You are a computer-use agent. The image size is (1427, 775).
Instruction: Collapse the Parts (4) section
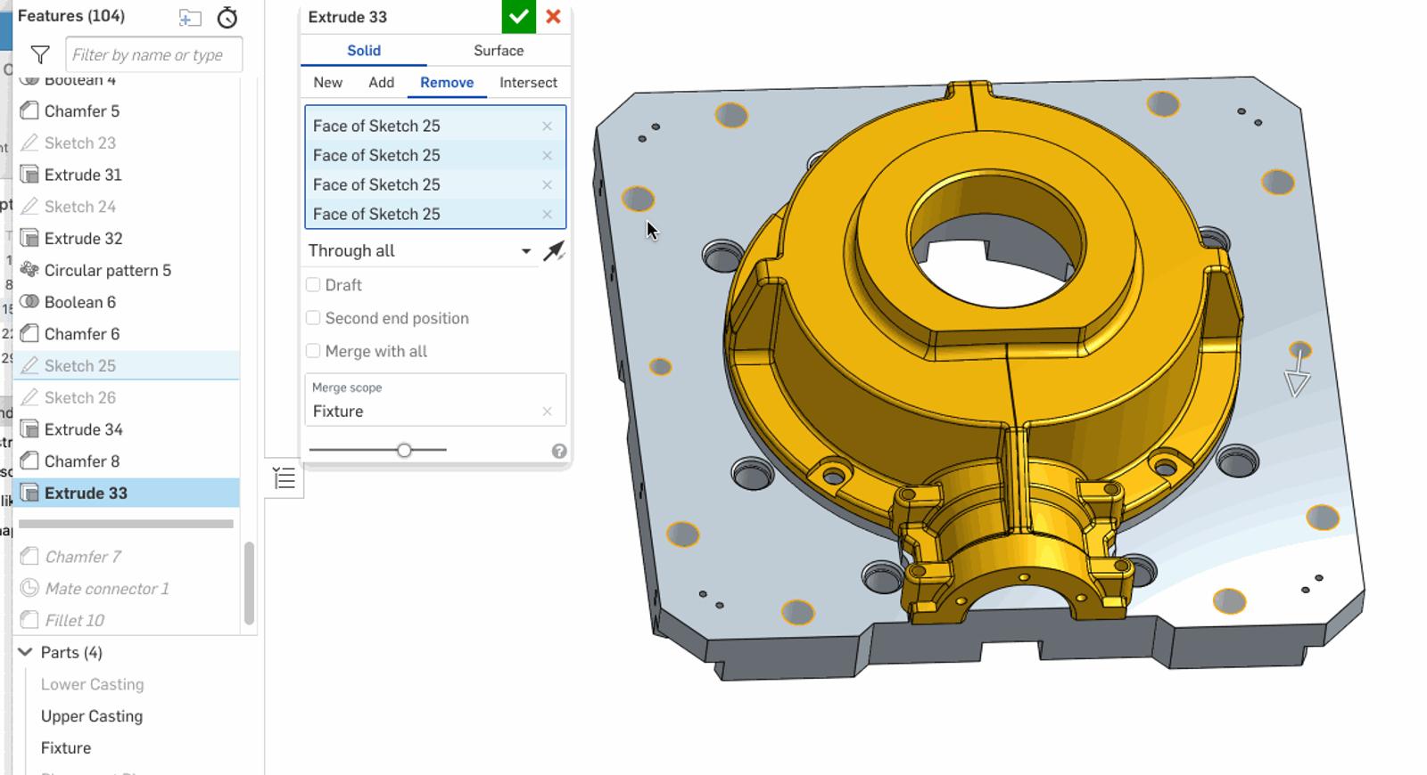point(26,652)
